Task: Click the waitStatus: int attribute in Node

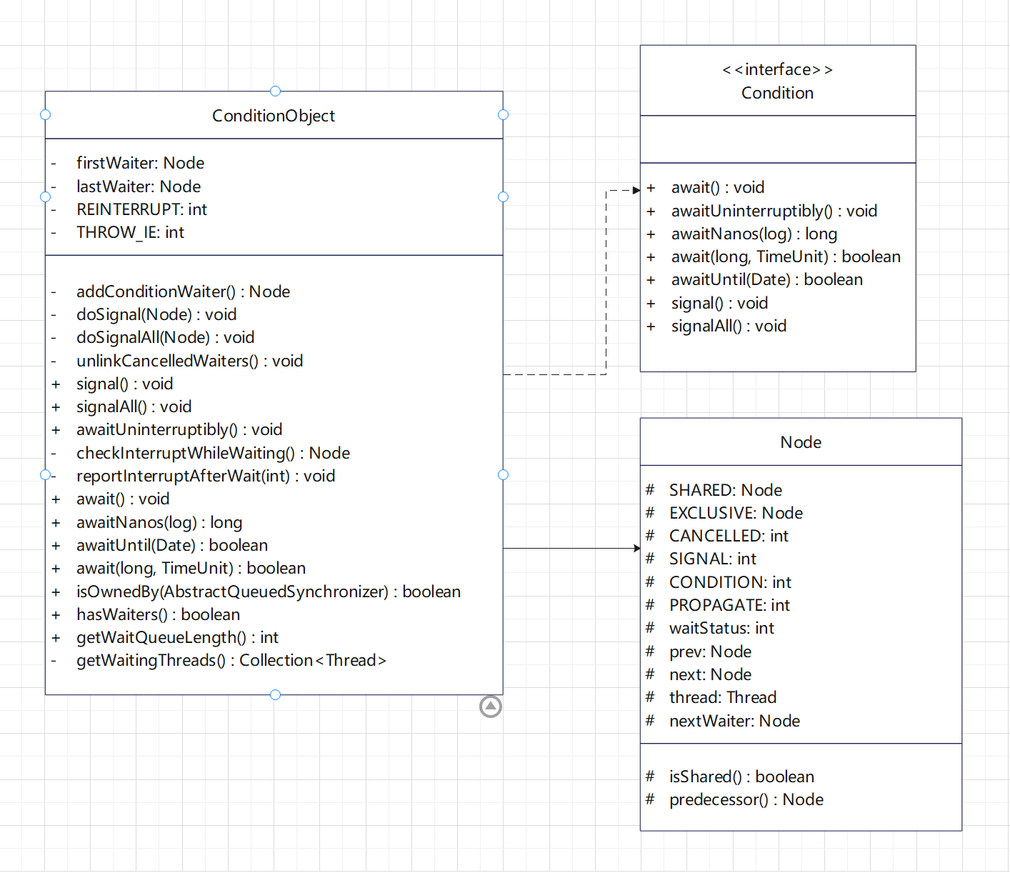Action: (x=721, y=628)
